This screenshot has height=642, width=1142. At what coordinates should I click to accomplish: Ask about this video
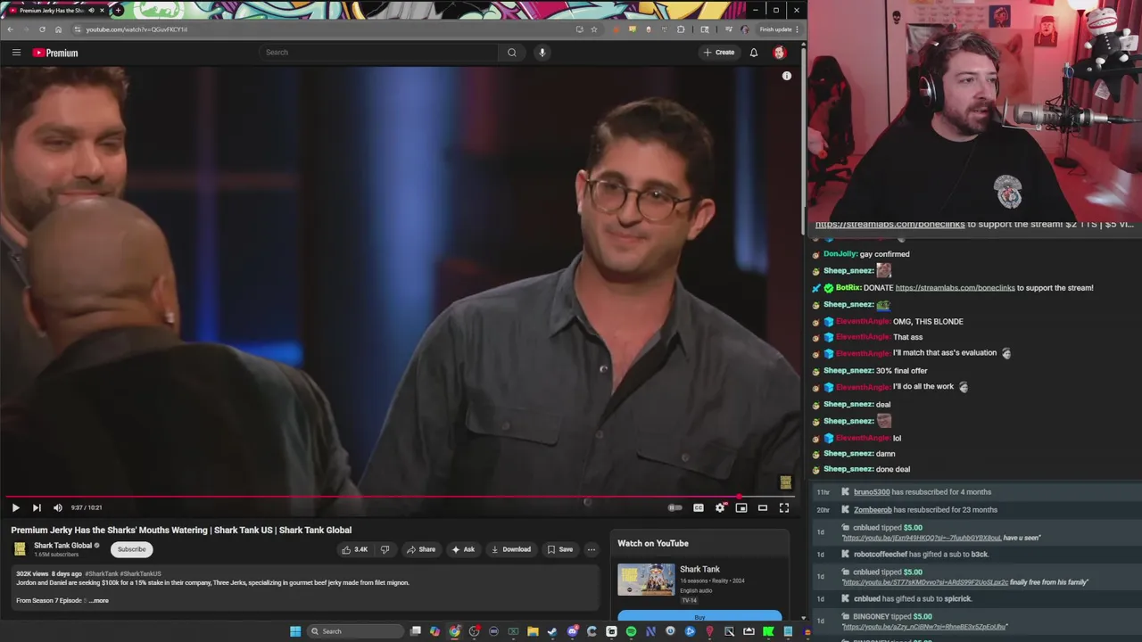(463, 549)
